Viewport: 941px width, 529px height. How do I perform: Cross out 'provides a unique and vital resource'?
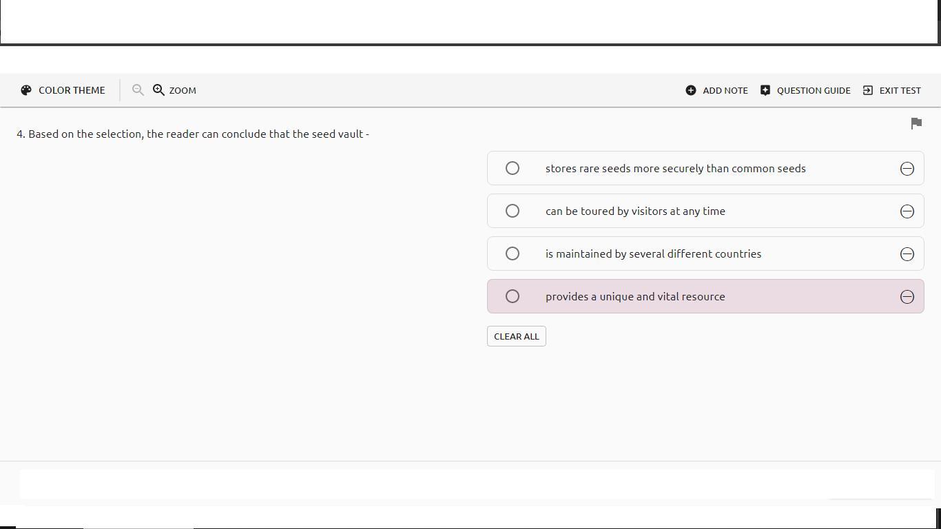(x=907, y=297)
